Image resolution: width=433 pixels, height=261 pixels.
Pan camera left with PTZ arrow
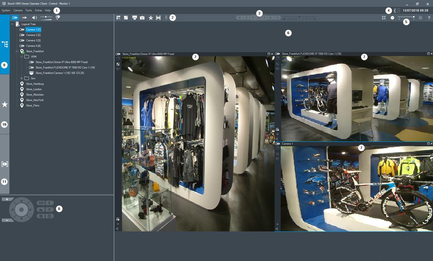tap(12, 210)
